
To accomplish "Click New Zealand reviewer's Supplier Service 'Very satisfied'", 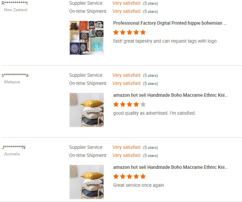I will [x=126, y=3].
